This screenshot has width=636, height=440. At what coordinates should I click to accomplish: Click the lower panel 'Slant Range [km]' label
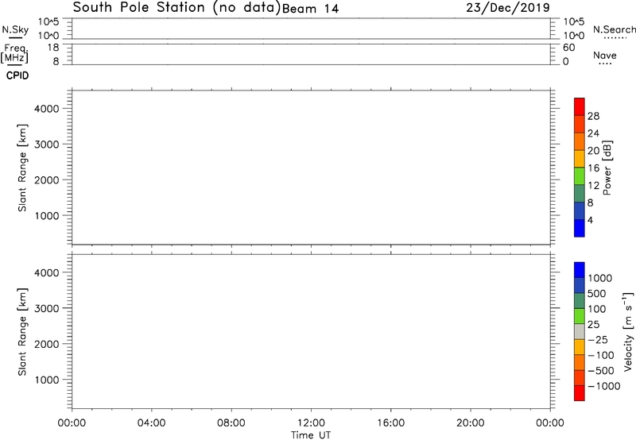click(x=23, y=332)
